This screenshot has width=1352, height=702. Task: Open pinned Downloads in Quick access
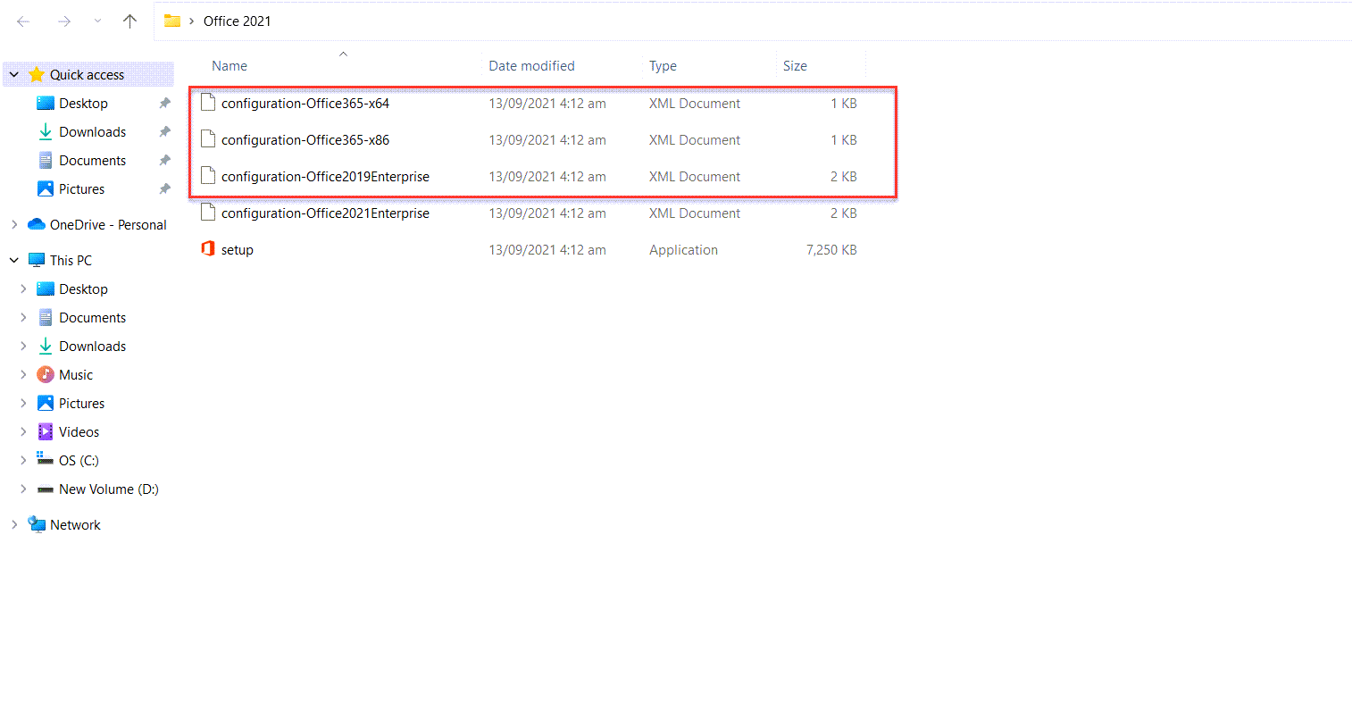[x=92, y=132]
